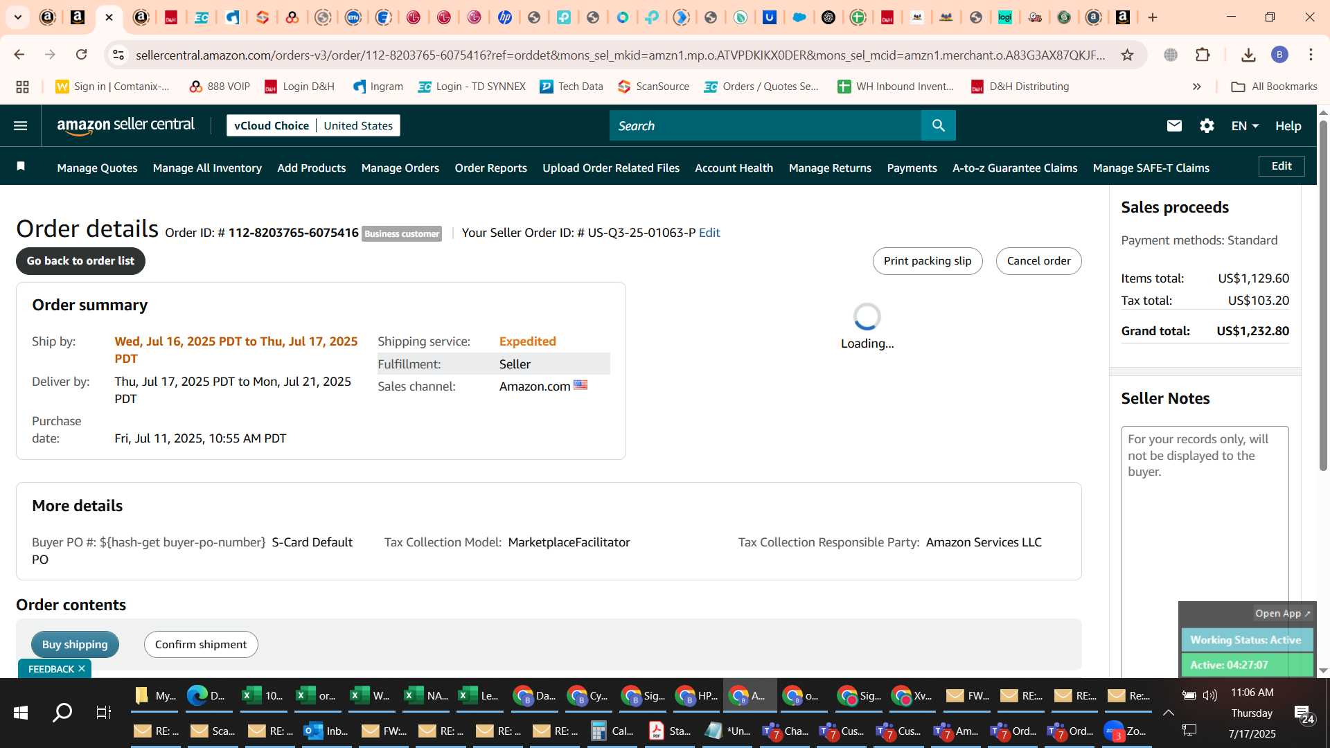Open Account Health page
This screenshot has height=748, width=1330.
[x=734, y=168]
